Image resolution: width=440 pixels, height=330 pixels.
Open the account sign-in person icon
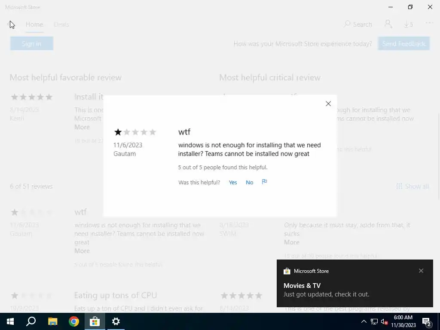(388, 24)
